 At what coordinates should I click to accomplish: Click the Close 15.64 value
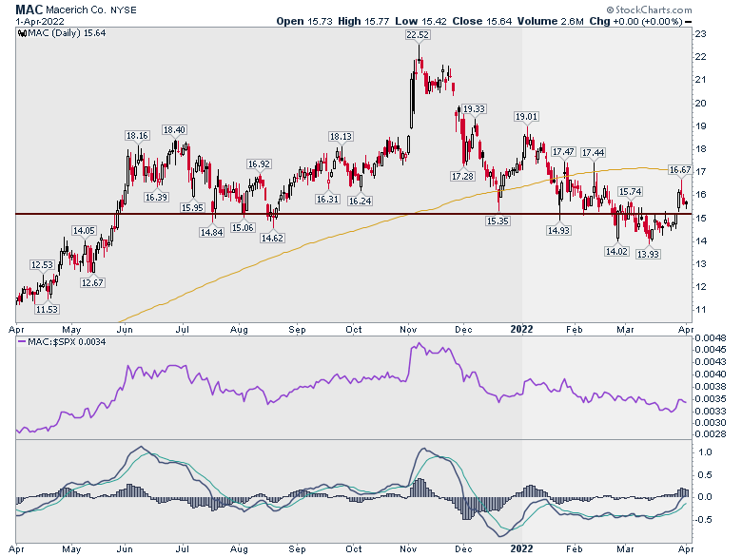[x=481, y=21]
